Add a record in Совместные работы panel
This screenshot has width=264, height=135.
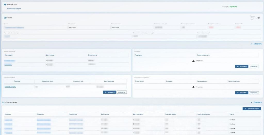coord(109,92)
